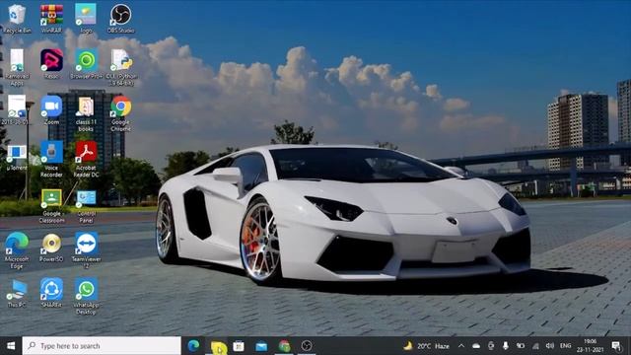Open the Windows Start menu

[11, 346]
